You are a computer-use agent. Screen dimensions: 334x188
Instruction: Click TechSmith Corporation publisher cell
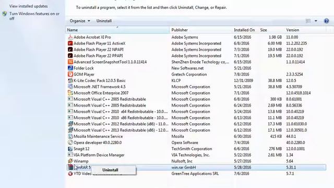click(x=192, y=149)
